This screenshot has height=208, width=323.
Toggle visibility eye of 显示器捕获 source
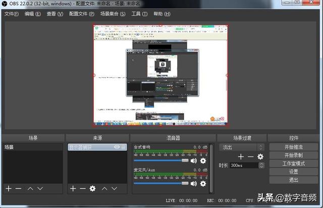pos(117,147)
